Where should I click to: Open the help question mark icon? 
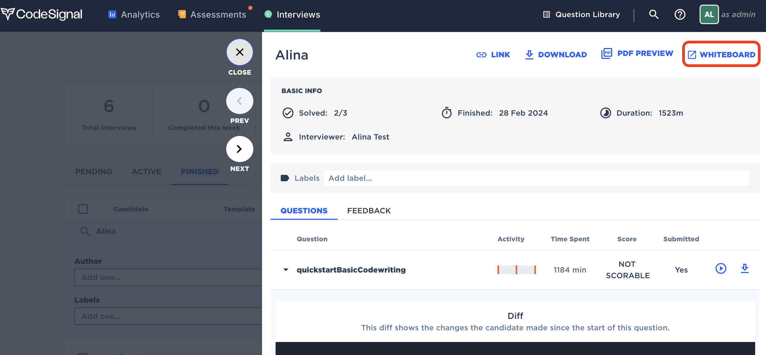680,14
